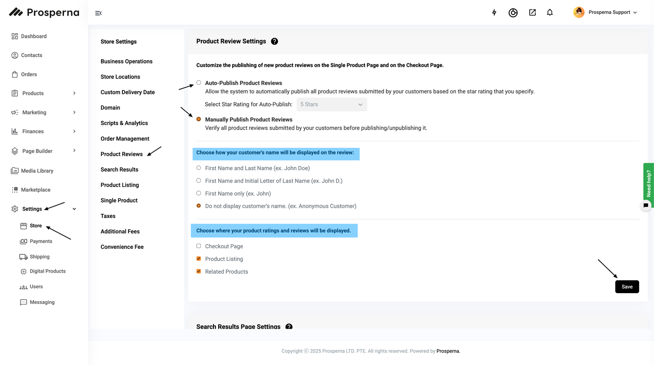Open Media Library from sidebar icon

tap(15, 171)
